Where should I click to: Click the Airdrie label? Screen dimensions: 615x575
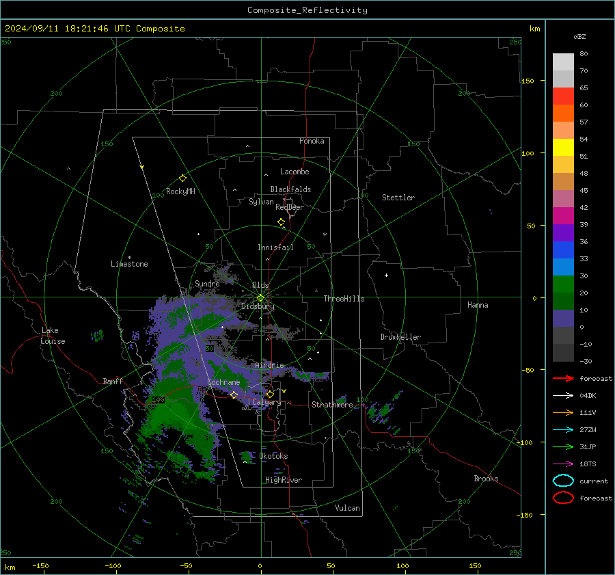pos(269,365)
